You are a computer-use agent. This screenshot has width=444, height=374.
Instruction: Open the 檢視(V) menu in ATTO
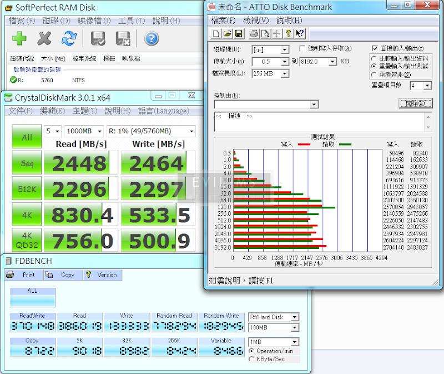coord(256,21)
